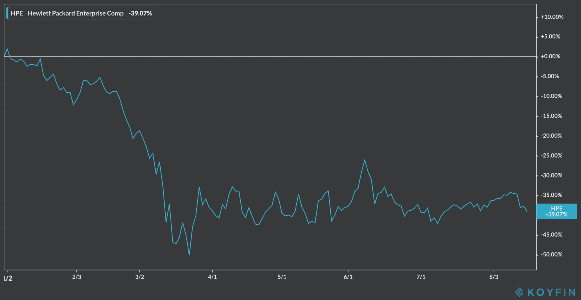Viewport: 581px width, 300px height.
Task: Click the 3/2 date label
Action: pyautogui.click(x=140, y=277)
